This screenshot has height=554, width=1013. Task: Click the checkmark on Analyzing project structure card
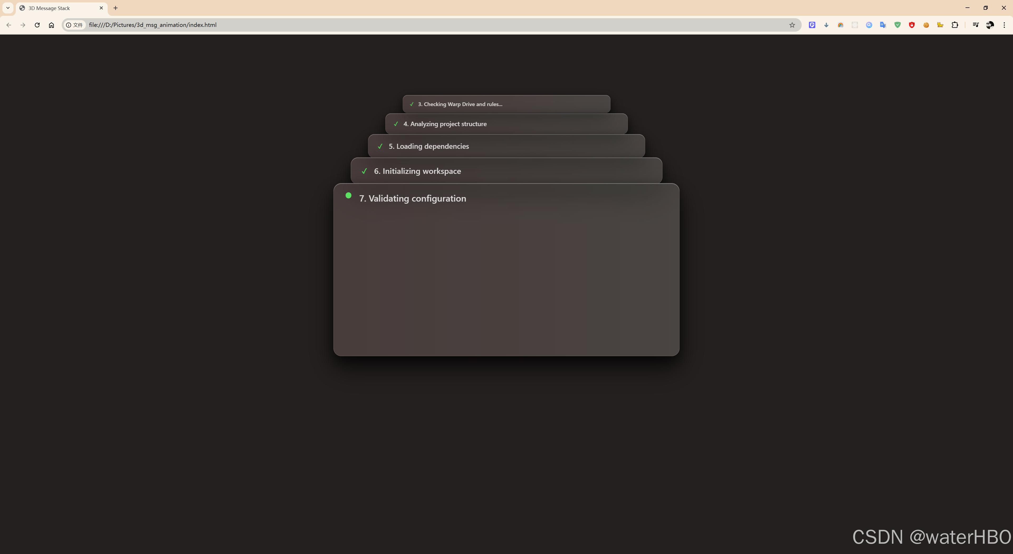396,124
